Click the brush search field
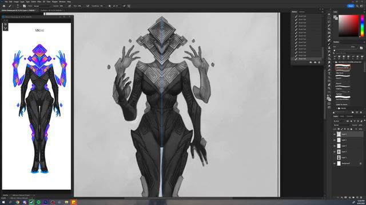Screen dimensions: 366x205 click(349, 53)
